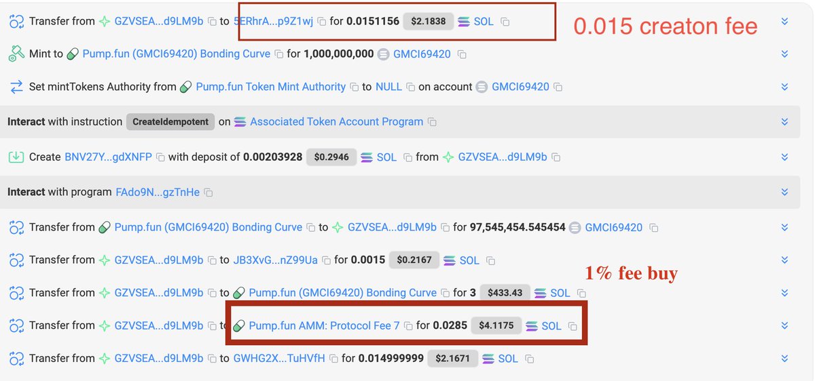Image resolution: width=815 pixels, height=381 pixels.
Task: Expand the 0.0285 SOL protocol fee row
Action: (x=784, y=326)
